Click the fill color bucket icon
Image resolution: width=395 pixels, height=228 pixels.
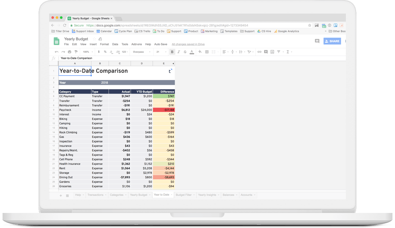click(x=200, y=52)
